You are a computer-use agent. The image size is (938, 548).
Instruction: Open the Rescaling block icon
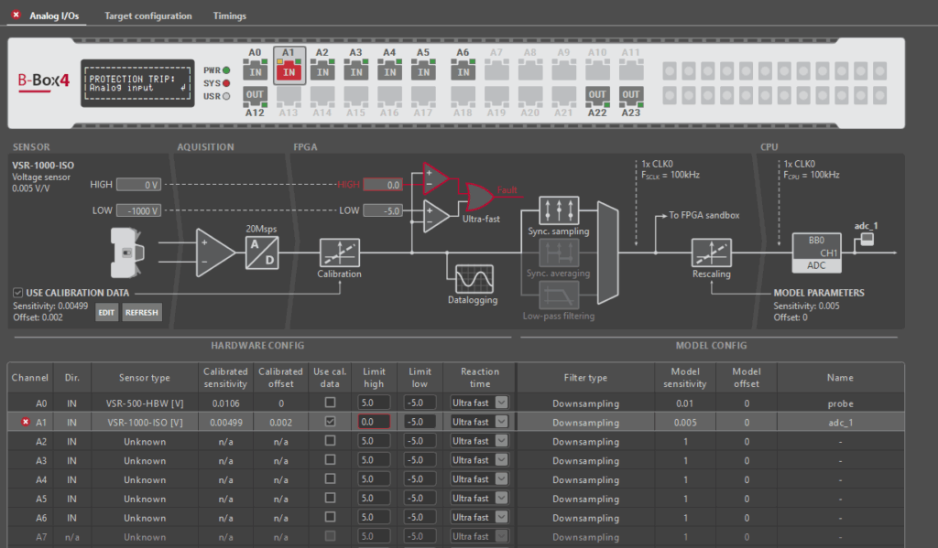tap(710, 253)
